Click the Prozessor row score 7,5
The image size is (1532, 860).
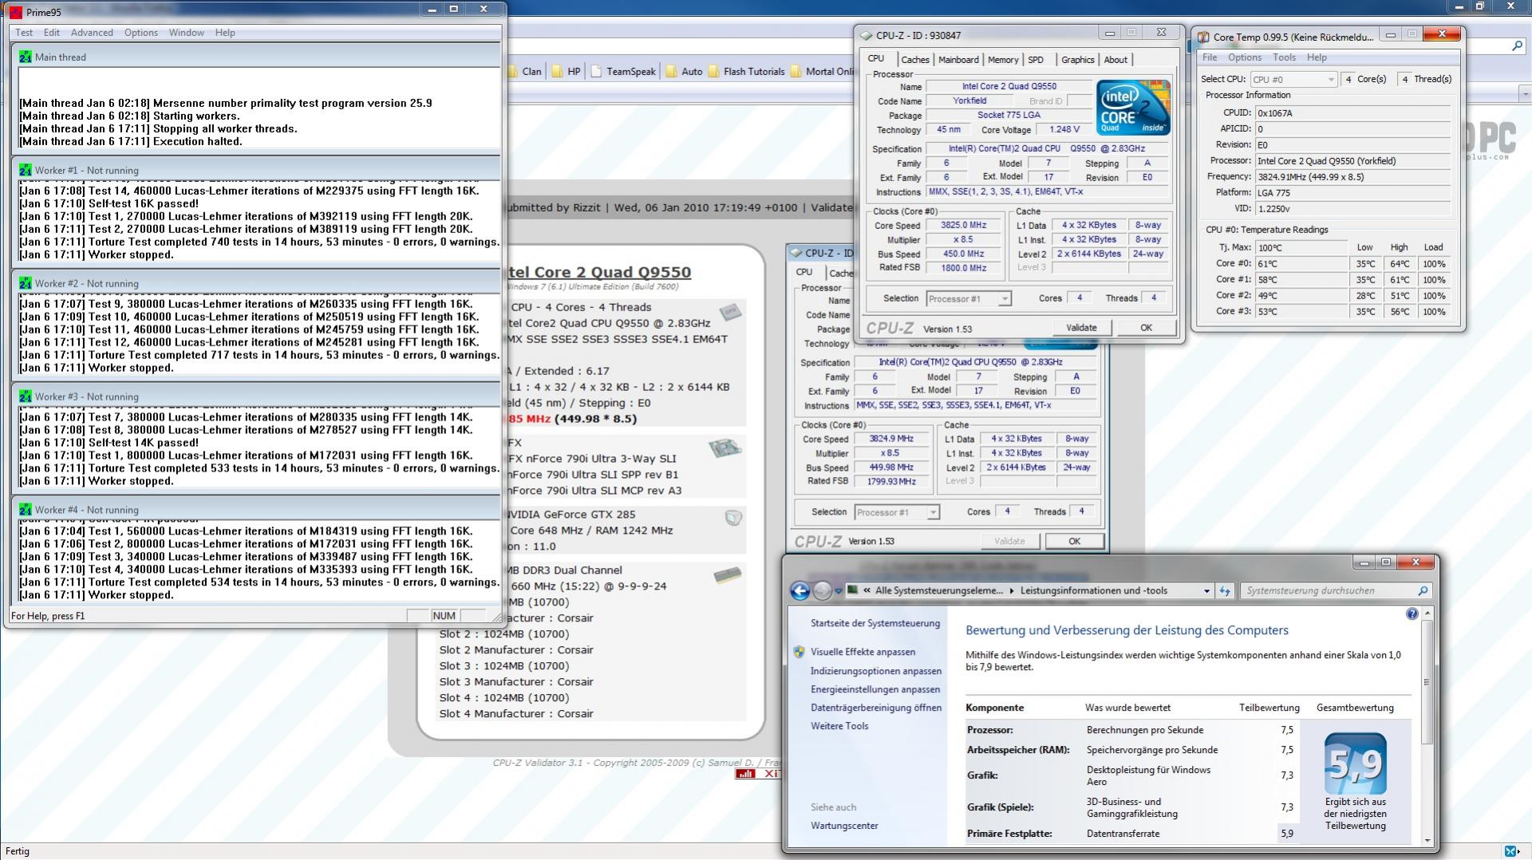click(x=1286, y=730)
